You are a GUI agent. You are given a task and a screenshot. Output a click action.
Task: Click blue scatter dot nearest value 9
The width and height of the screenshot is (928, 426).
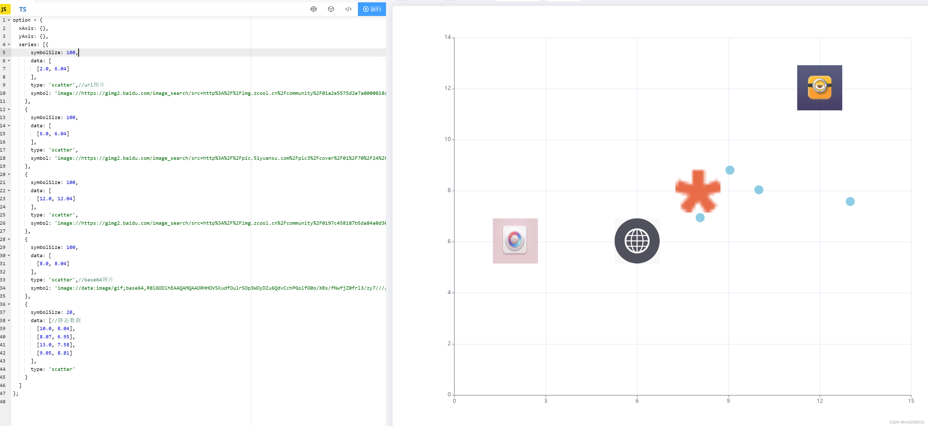[x=729, y=170]
